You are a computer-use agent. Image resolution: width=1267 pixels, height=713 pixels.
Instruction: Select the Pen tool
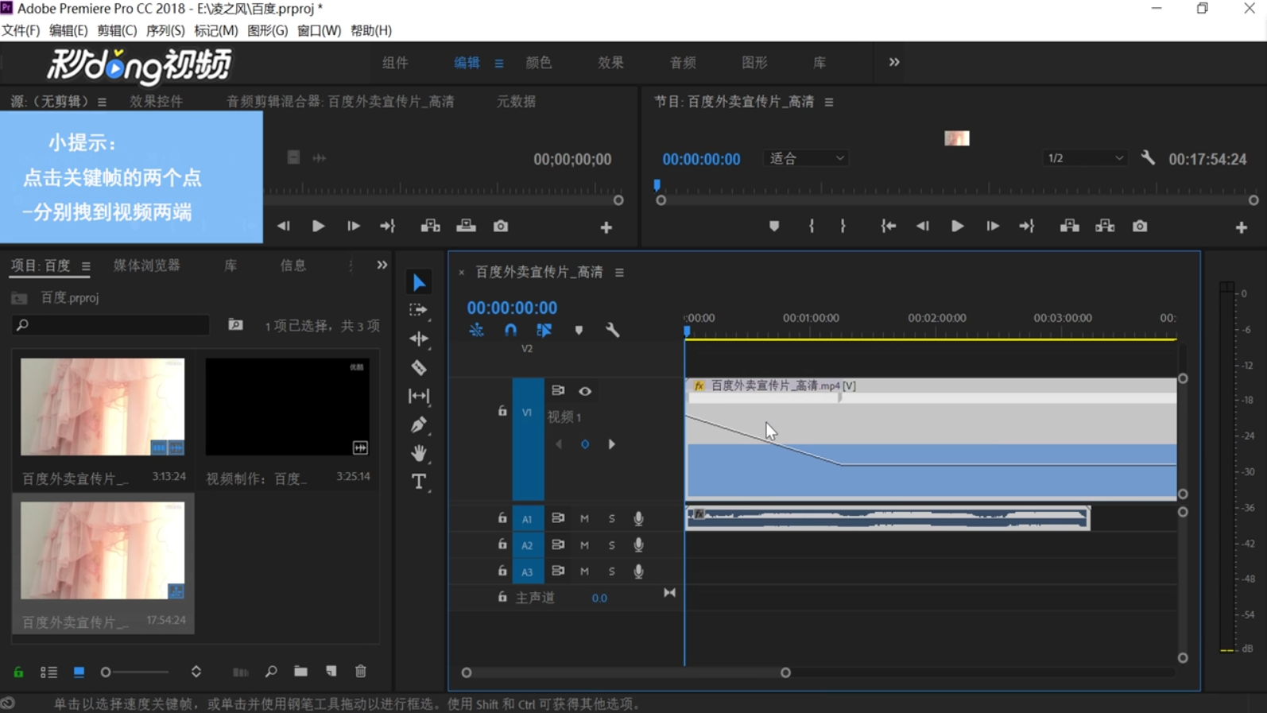(x=419, y=424)
